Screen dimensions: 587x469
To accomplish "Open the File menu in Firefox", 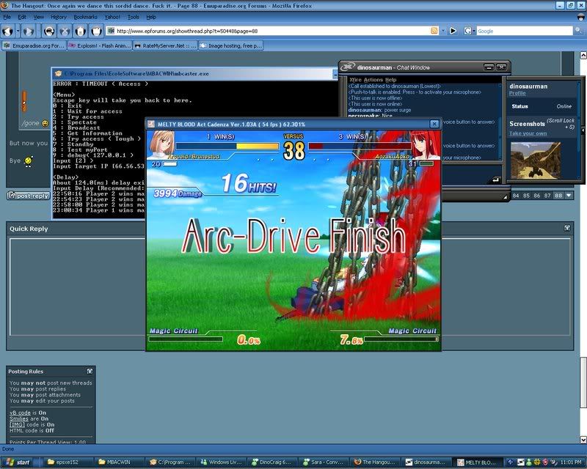I will (x=7, y=17).
